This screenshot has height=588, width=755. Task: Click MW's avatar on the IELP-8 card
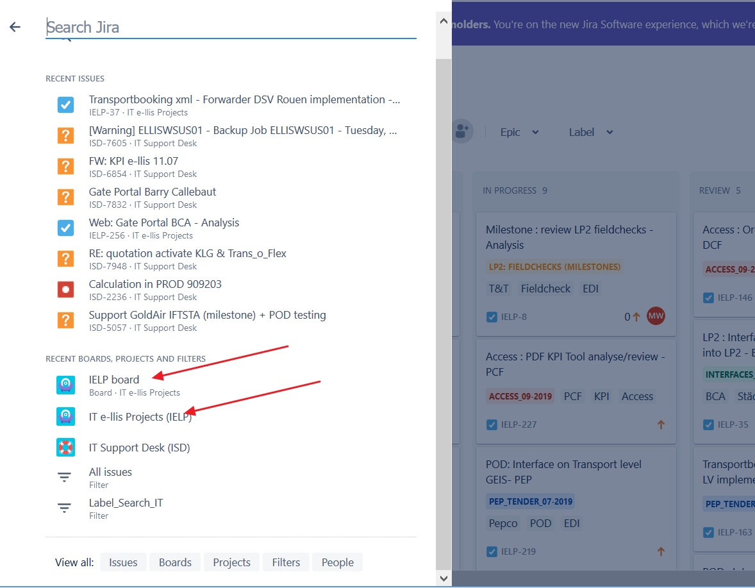[x=656, y=316]
